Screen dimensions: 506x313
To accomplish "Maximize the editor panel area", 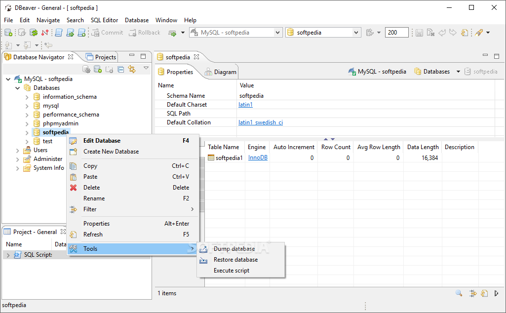I will click(497, 56).
